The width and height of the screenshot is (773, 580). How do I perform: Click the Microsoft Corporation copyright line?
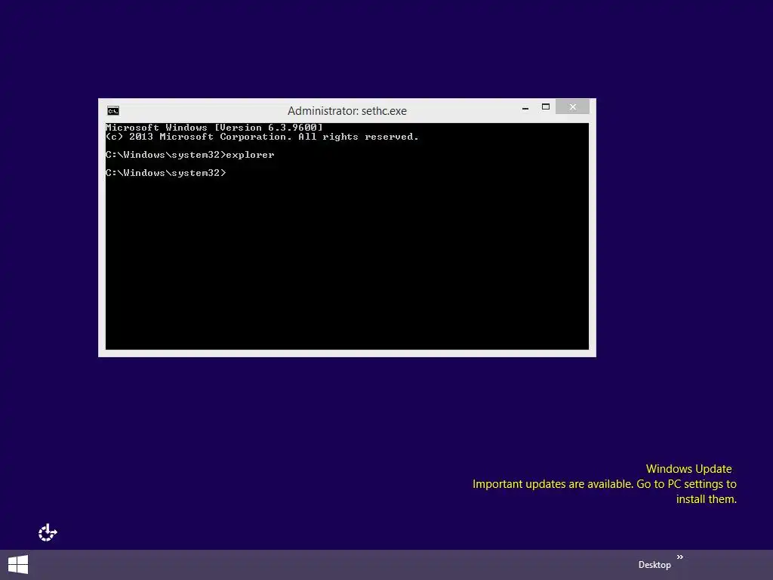(262, 137)
